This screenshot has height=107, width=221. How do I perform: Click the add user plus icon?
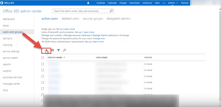pos(46,50)
